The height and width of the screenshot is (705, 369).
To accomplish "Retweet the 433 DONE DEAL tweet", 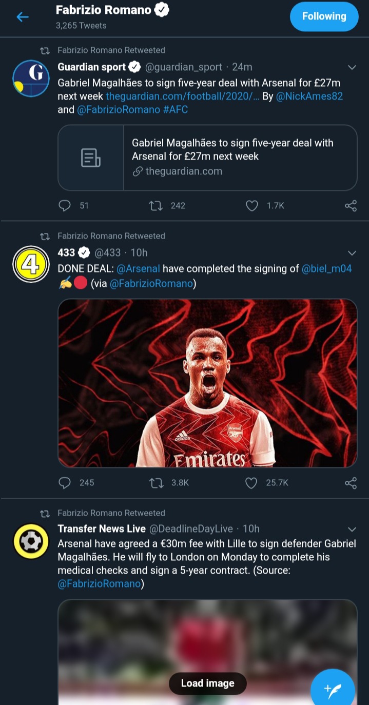I will (x=156, y=483).
